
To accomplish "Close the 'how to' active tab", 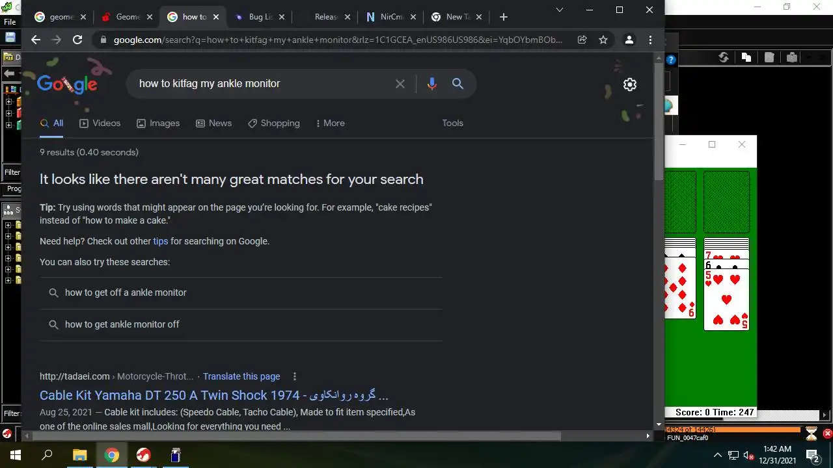I will click(216, 17).
